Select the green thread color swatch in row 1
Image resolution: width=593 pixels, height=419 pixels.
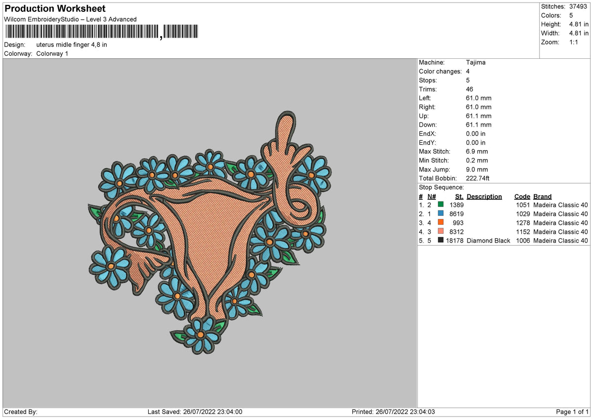click(x=441, y=205)
